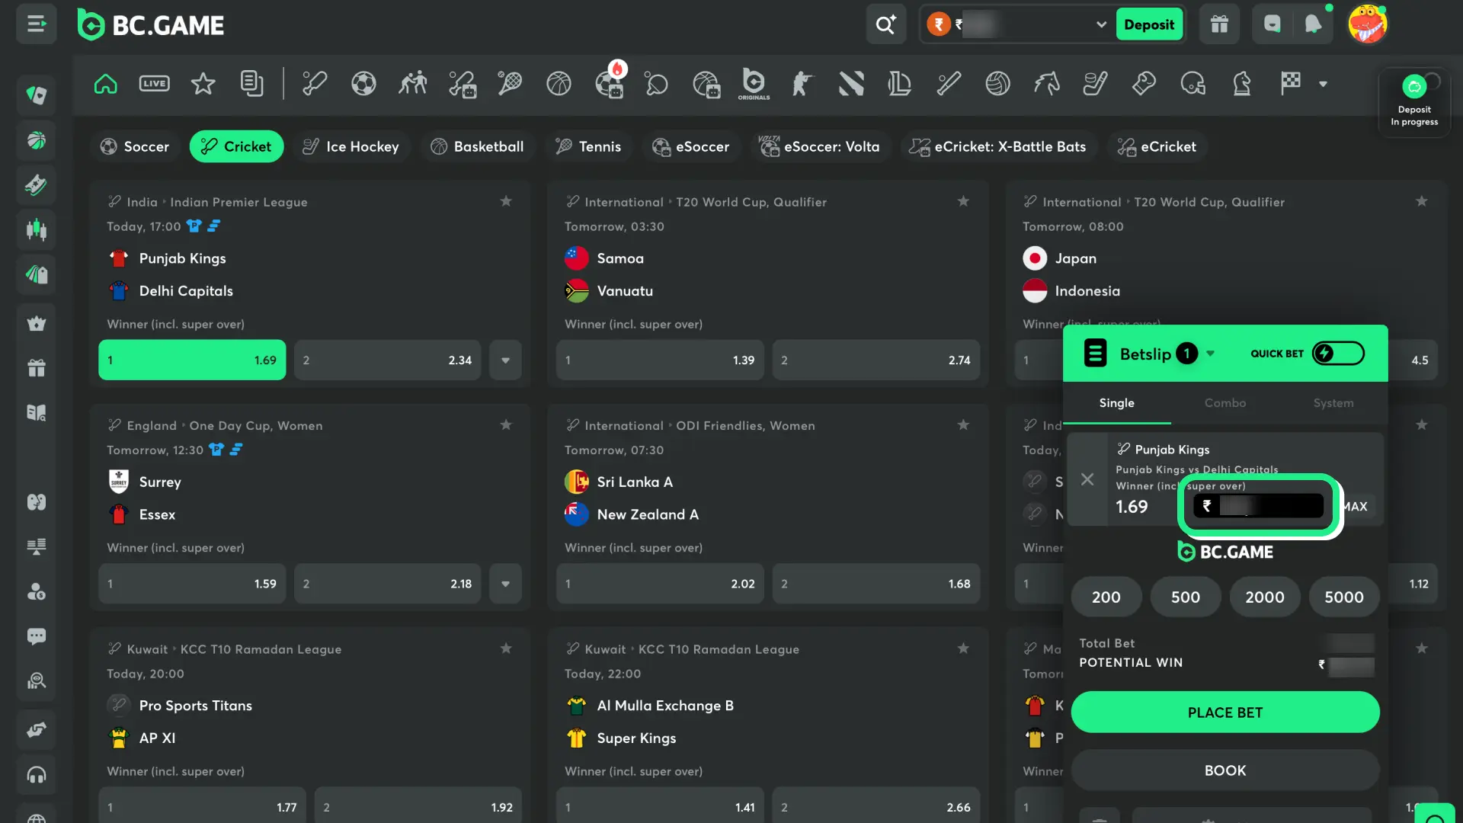
Task: Toggle the Quick Bet switch
Action: click(1338, 354)
